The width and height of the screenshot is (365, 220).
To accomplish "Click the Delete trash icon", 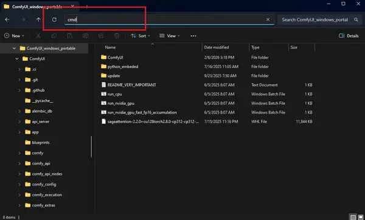I will 117,36.
